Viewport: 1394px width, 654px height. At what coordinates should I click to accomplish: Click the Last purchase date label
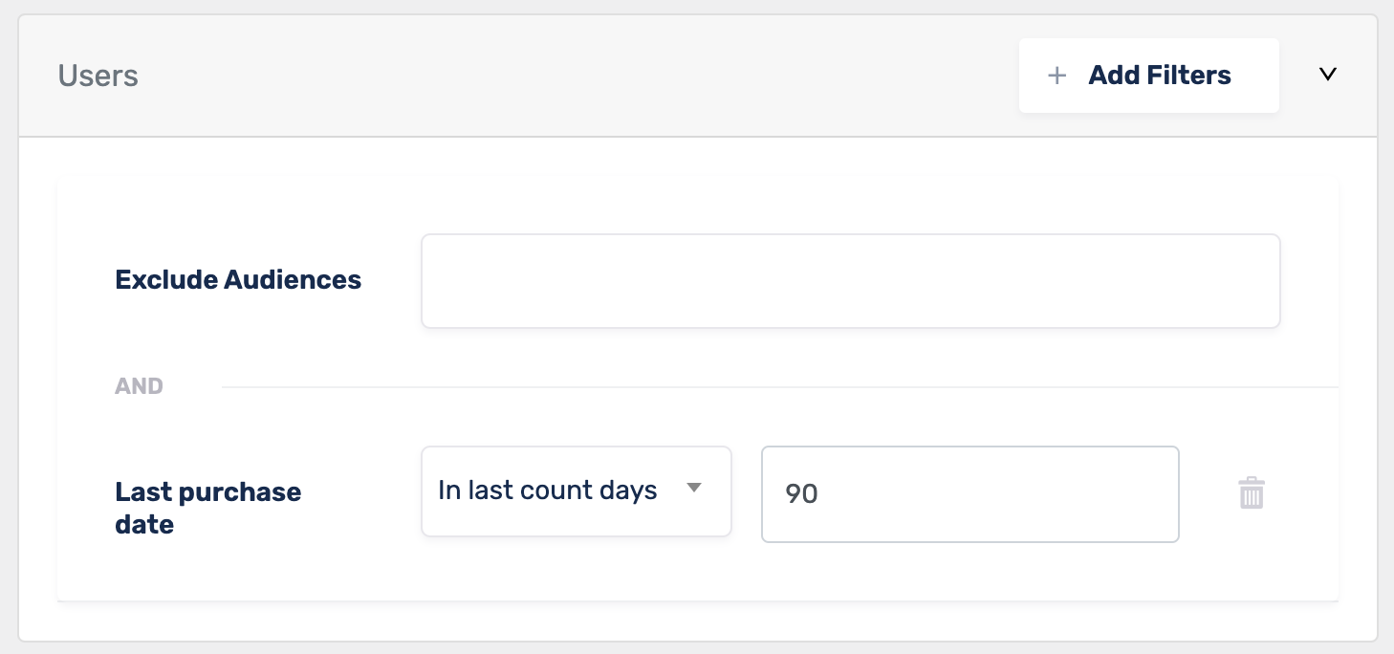coord(208,508)
